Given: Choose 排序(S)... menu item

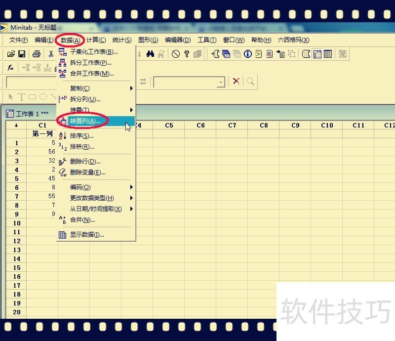Looking at the screenshot, I should pos(96,136).
